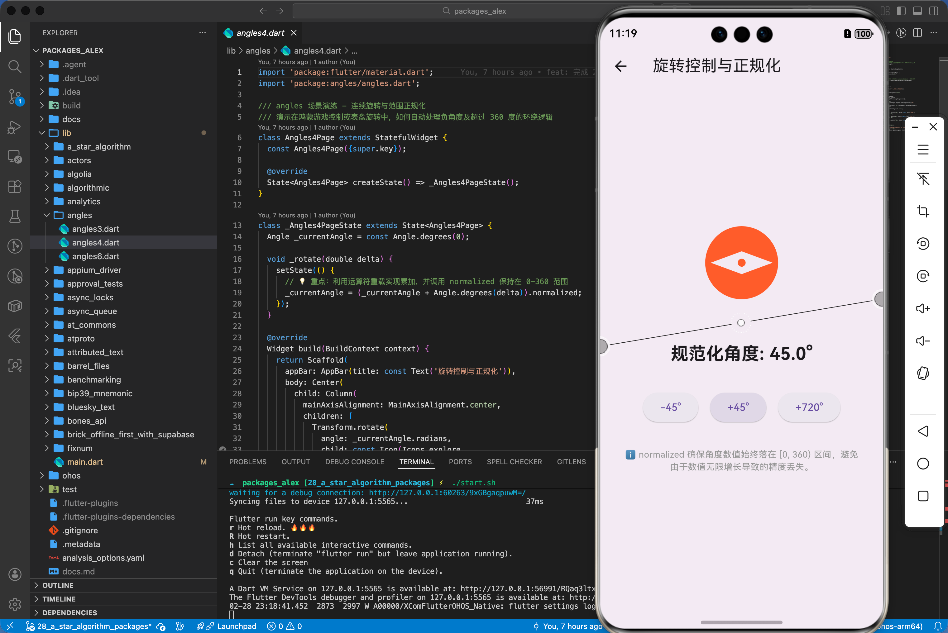Expand the a_star_algorithm folder
Viewport: 948px width, 633px height.
pyautogui.click(x=98, y=146)
